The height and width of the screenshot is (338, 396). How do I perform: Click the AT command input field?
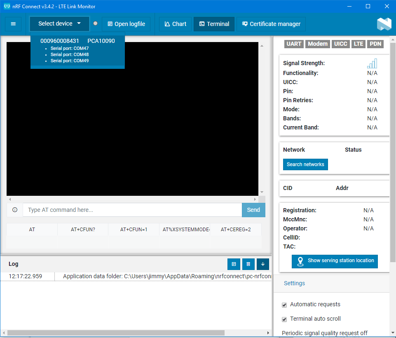tap(132, 210)
